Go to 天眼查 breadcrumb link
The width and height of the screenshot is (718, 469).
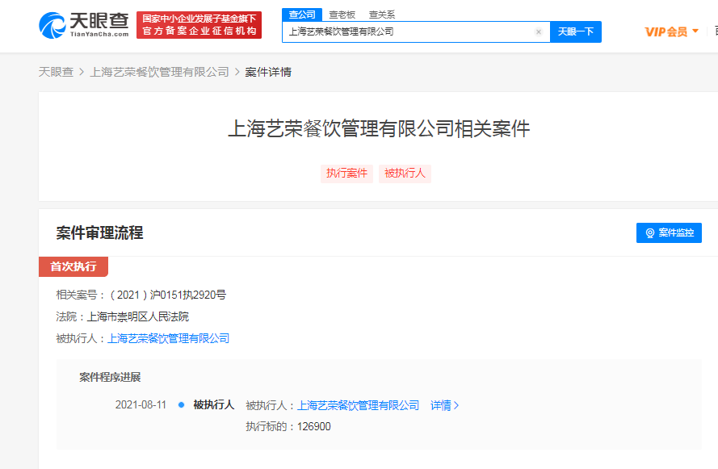(x=56, y=72)
